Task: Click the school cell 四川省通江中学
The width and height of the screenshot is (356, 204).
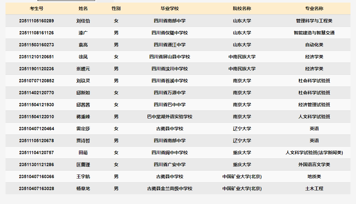Action: point(170,45)
